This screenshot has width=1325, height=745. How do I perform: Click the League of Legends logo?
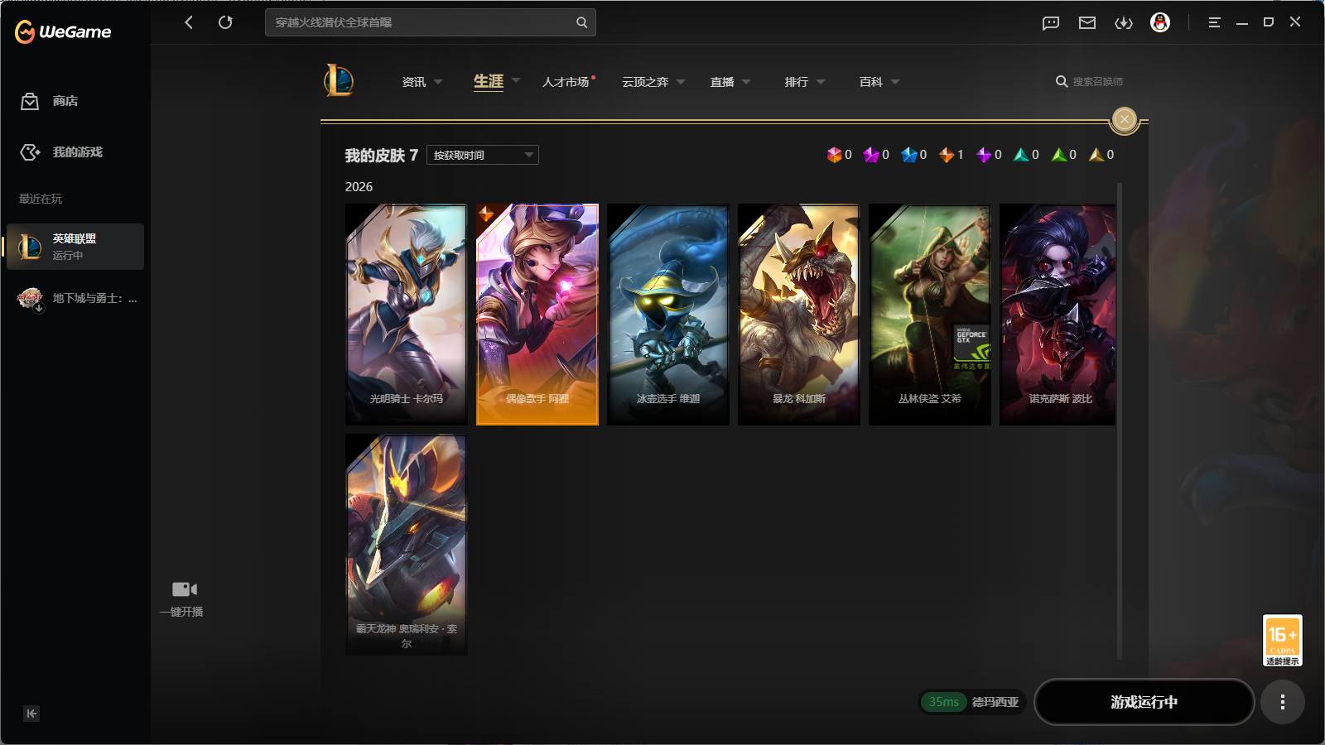[339, 81]
